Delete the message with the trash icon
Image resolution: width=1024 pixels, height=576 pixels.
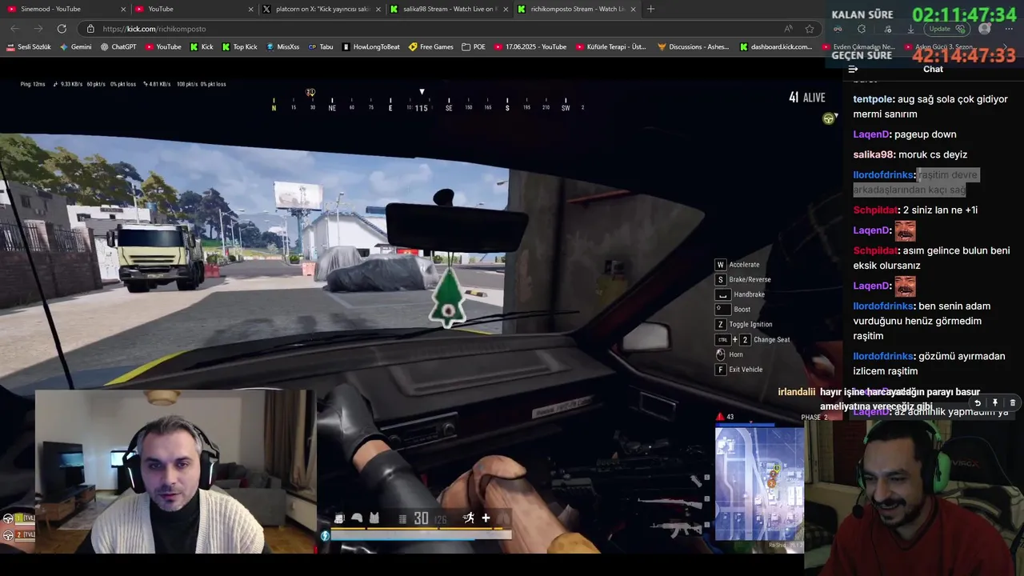click(1012, 403)
